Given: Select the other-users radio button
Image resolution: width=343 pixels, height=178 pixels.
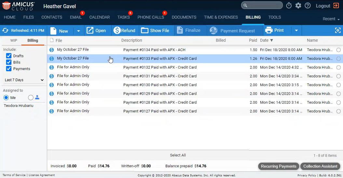Looking at the screenshot, I should [x=31, y=98].
